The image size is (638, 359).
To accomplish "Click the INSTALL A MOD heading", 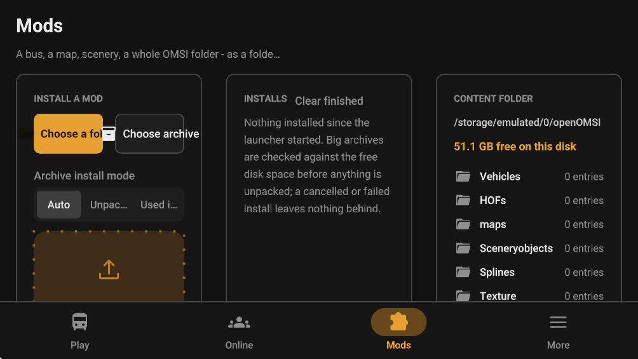I will [x=69, y=98].
